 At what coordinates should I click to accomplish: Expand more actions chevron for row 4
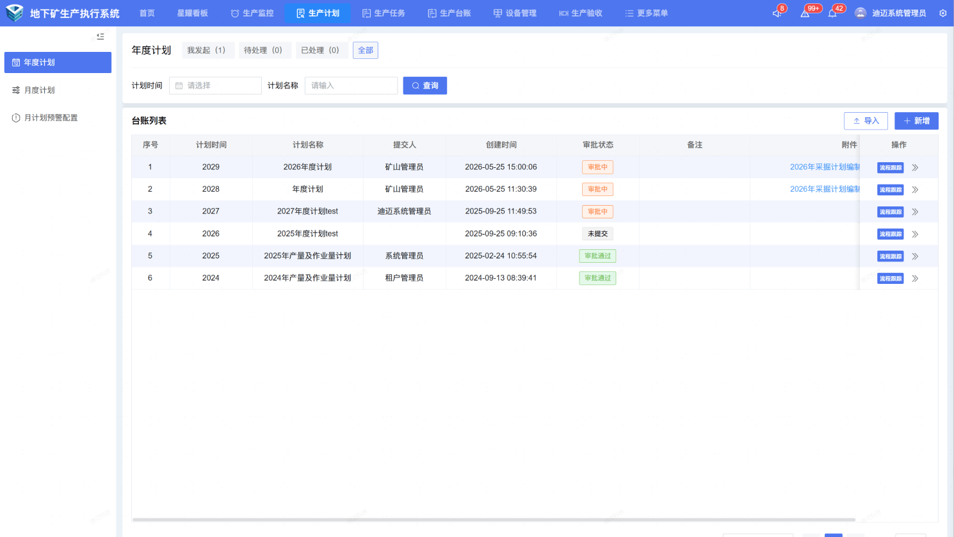tap(915, 234)
